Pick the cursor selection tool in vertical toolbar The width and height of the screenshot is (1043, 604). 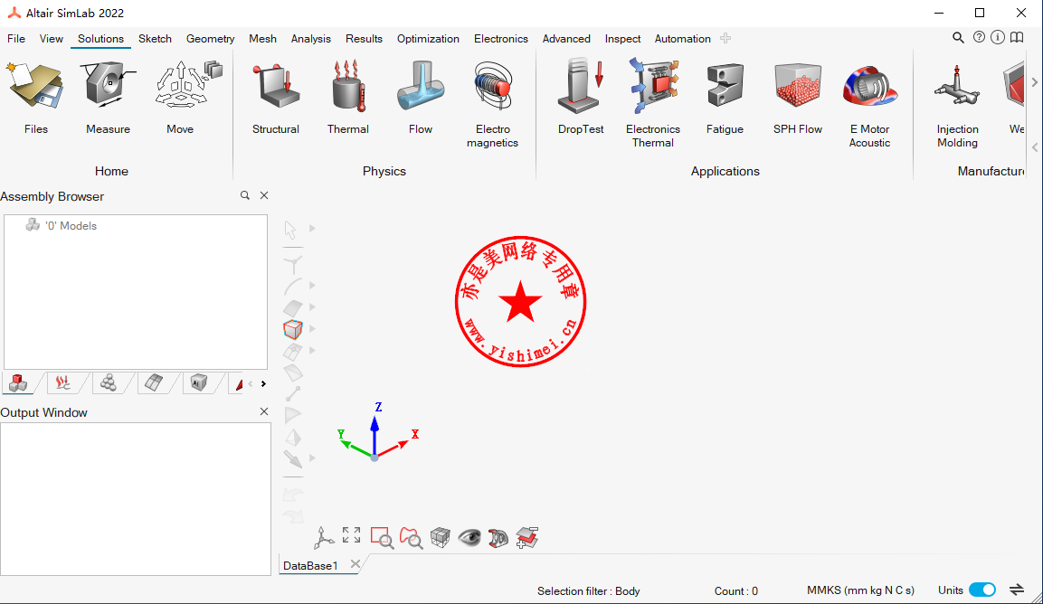pyautogui.click(x=290, y=230)
